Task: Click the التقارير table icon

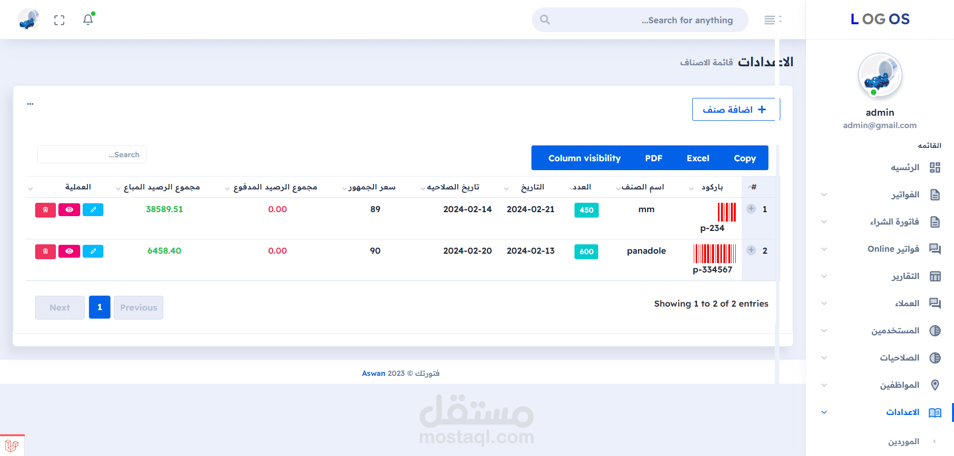Action: (x=935, y=276)
